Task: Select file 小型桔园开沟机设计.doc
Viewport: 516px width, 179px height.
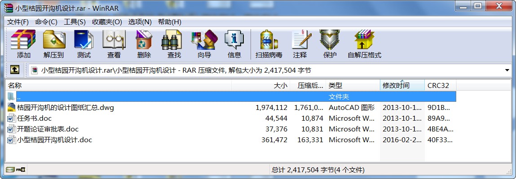Action: [54, 140]
